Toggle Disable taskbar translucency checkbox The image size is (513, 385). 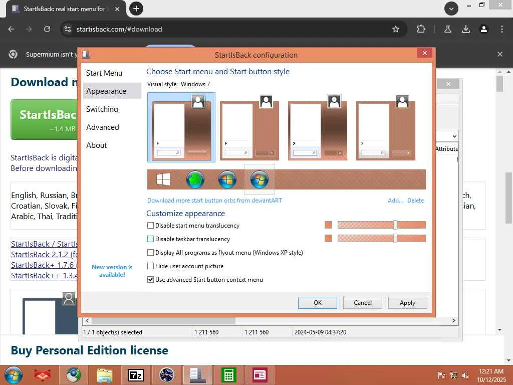(150, 239)
